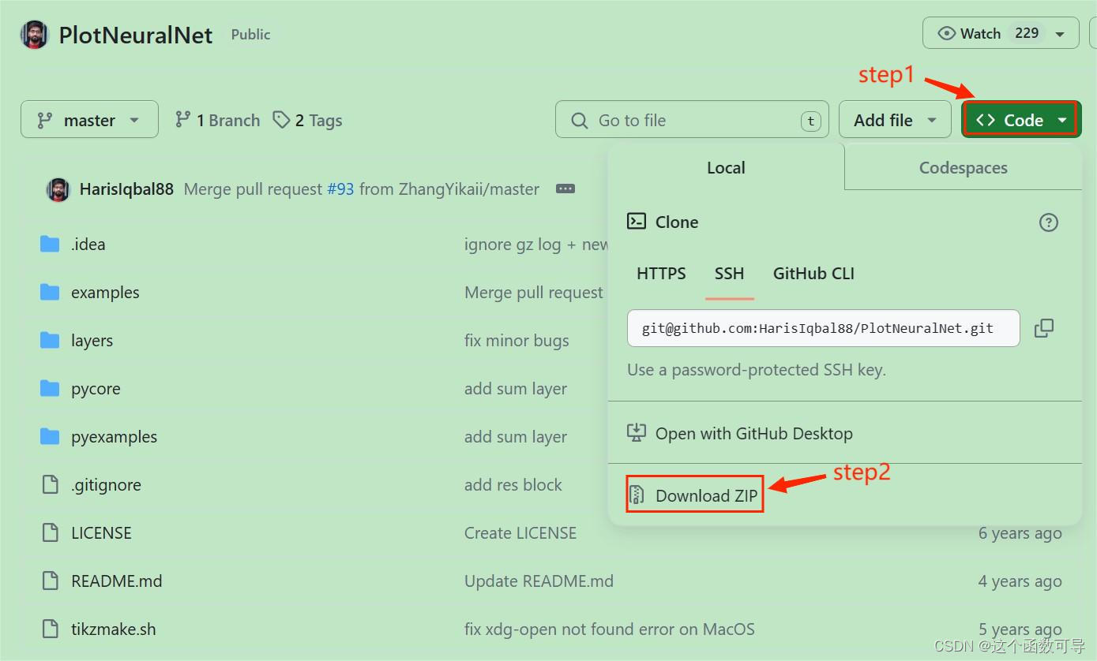Select the HTTPS clone tab

coord(661,274)
